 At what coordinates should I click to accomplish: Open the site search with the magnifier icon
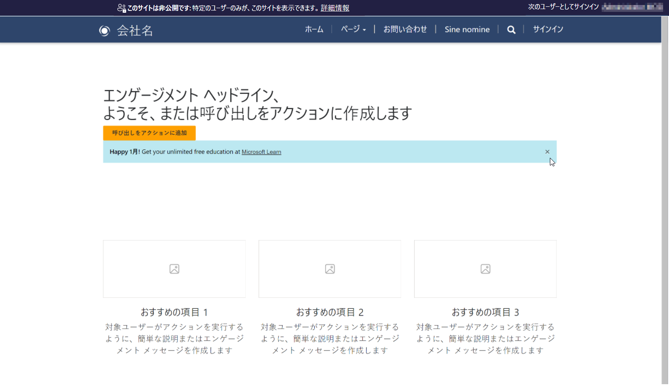pos(511,29)
